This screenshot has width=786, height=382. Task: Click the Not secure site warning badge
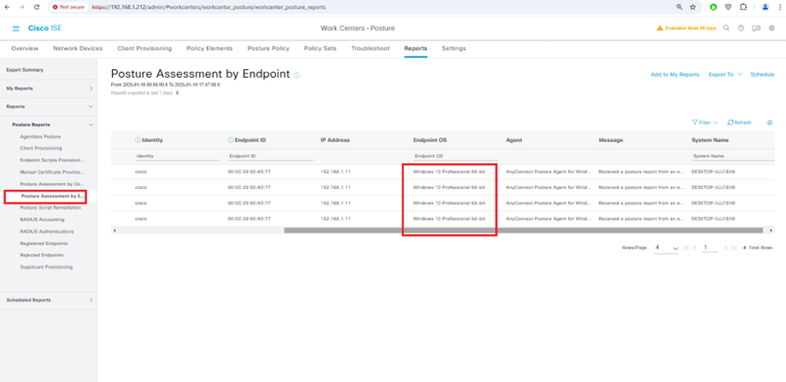[69, 8]
